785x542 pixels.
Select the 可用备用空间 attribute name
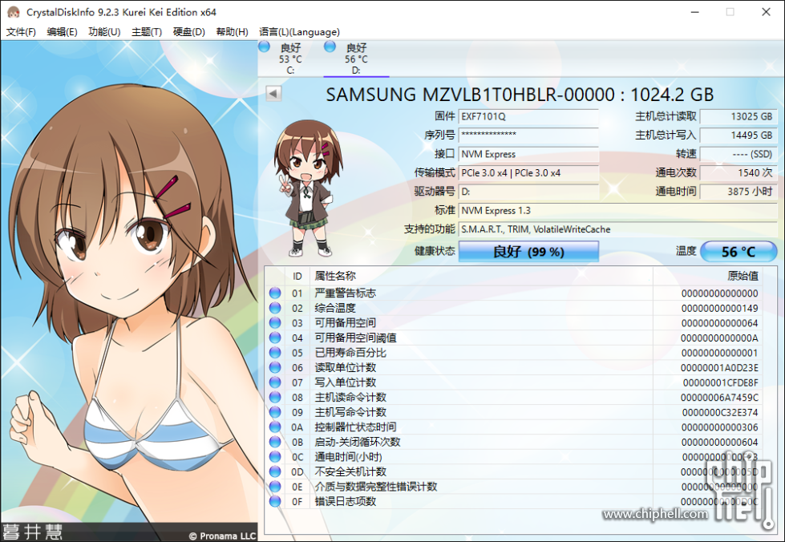point(345,323)
